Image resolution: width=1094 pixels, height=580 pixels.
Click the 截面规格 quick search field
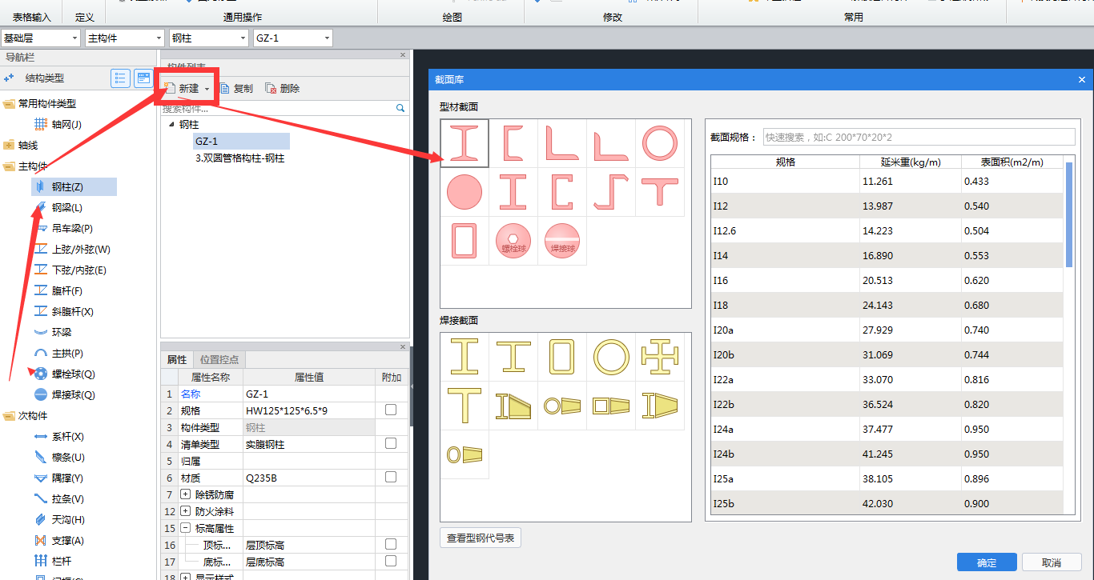[919, 137]
